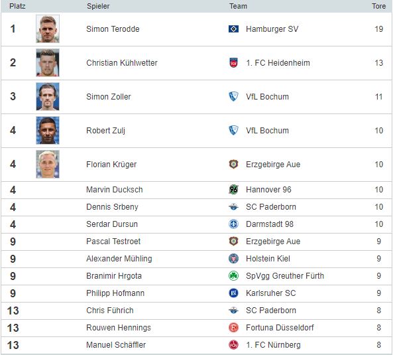
Task: Open Marvin Ducksch player profile
Action: pyautogui.click(x=115, y=190)
